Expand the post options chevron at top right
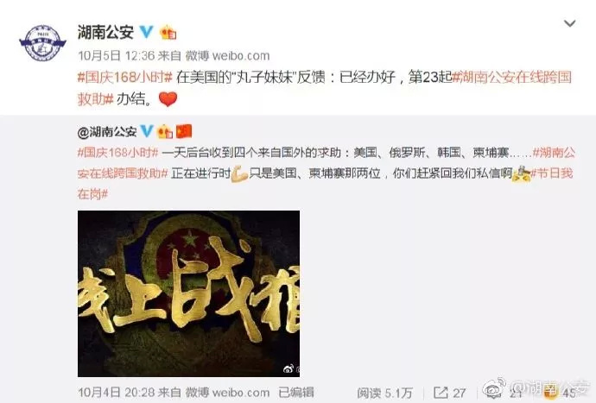The image size is (596, 403). pyautogui.click(x=569, y=23)
